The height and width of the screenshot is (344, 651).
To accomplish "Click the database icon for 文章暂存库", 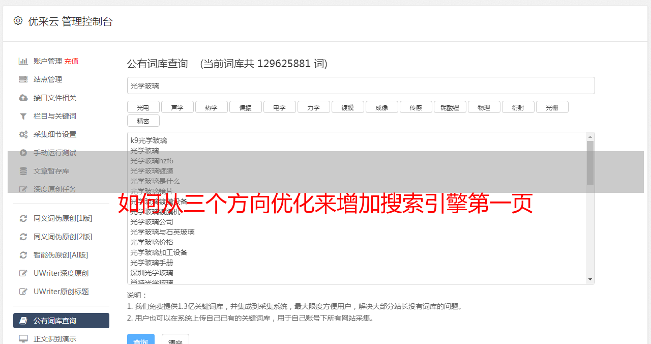I will pos(23,171).
